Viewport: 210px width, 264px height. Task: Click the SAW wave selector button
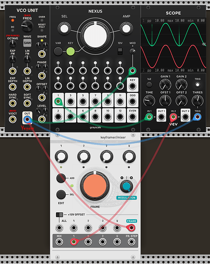coord(28,43)
